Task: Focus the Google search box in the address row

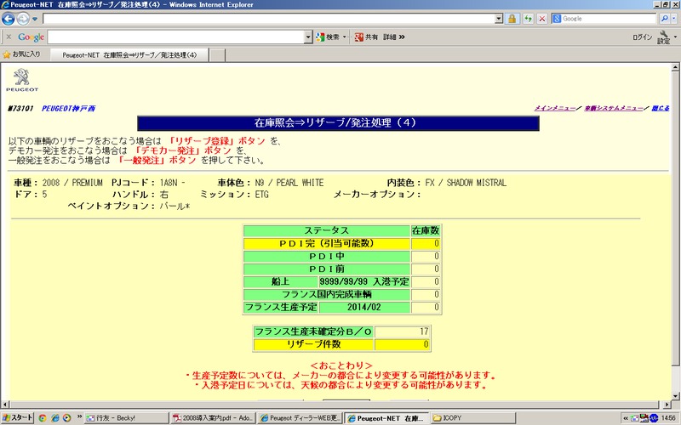Action: tap(608, 19)
